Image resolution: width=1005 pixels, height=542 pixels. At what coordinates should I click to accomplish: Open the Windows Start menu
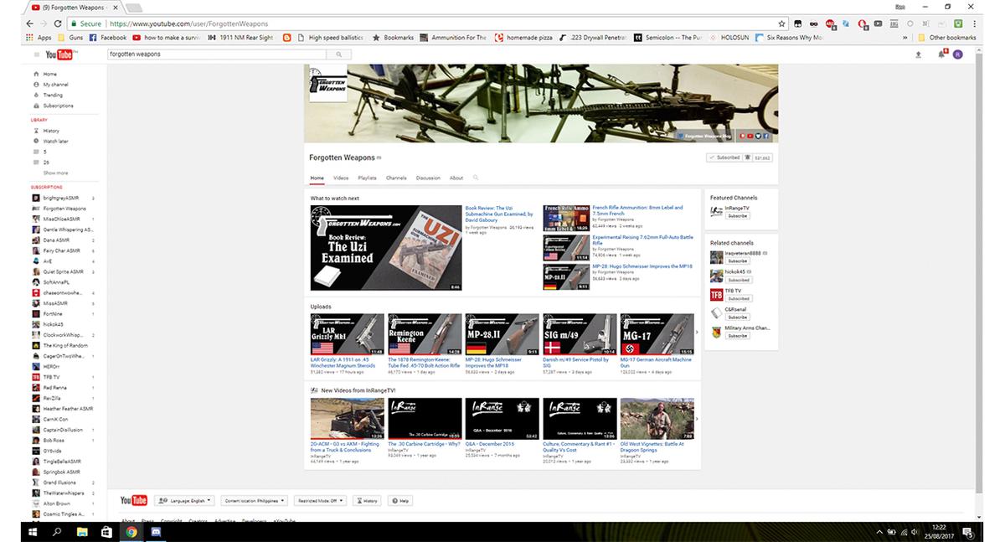click(33, 531)
